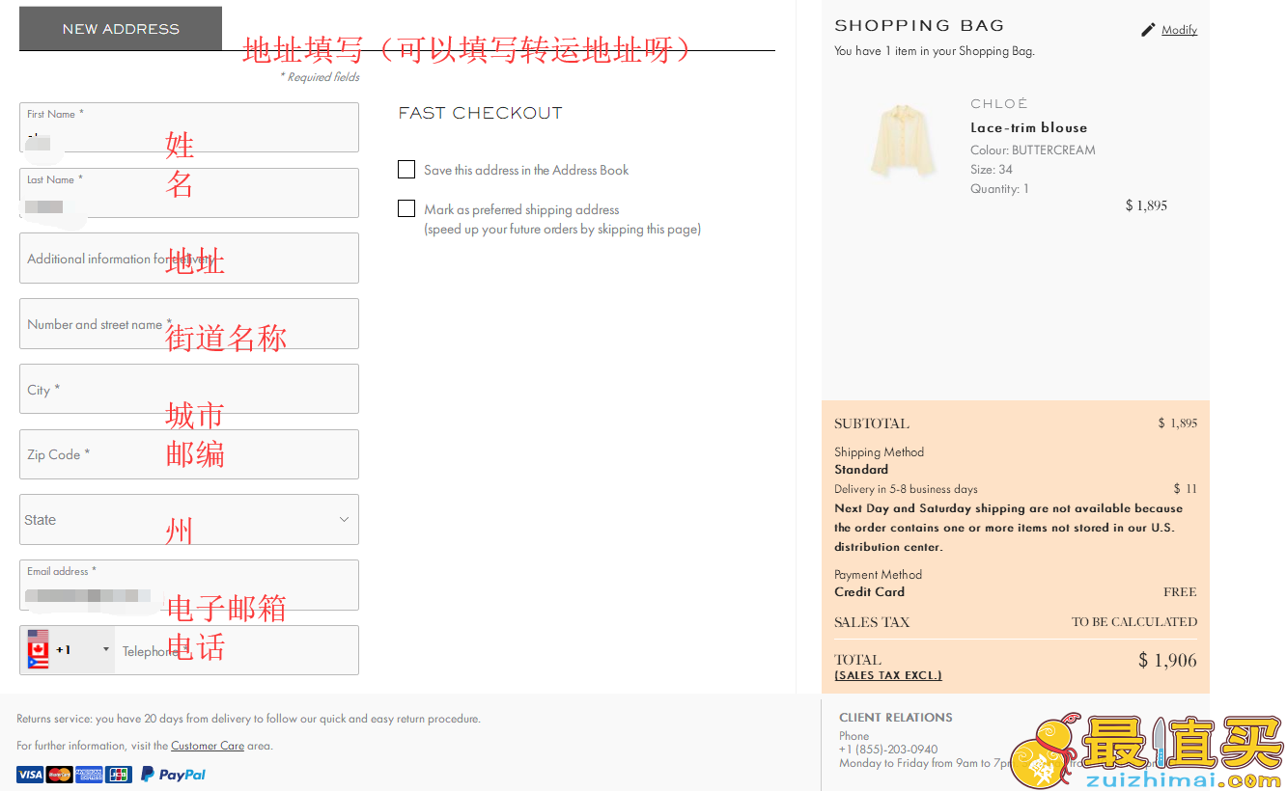Click the Modify shopping bag link

(1179, 30)
